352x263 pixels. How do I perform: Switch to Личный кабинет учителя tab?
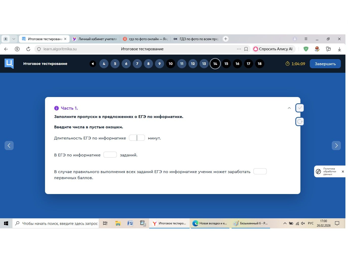pos(95,39)
